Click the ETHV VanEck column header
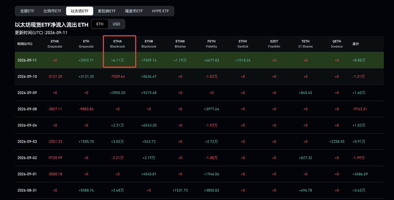 [243, 44]
